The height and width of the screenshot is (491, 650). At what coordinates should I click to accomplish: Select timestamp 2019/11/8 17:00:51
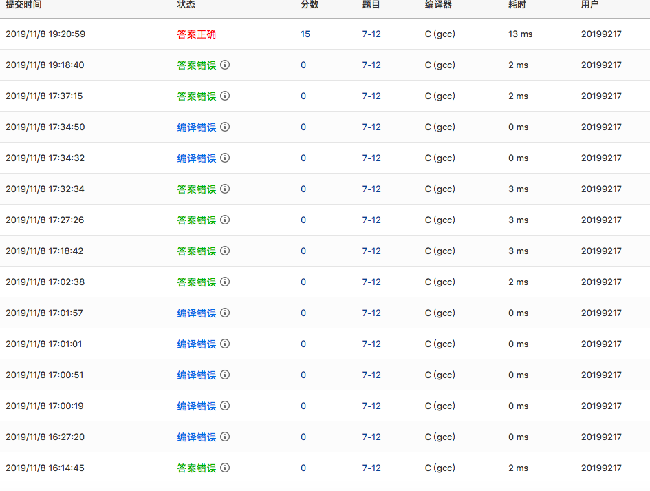pos(44,375)
